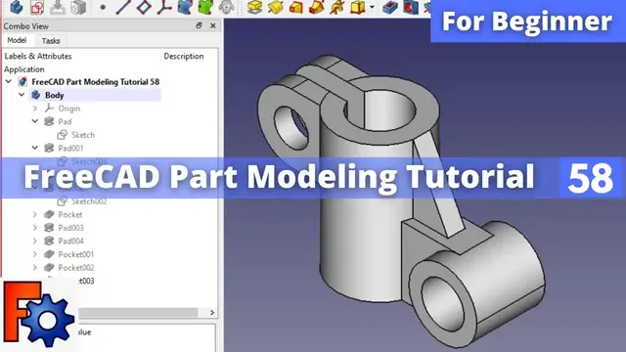Expand the Origin tree node

[35, 109]
